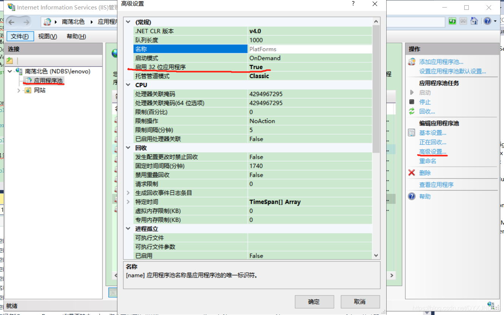
Task: Click the 帮助 link in Actions pane
Action: coord(425,197)
